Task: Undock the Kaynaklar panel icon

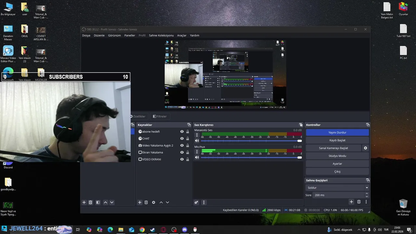Action: point(189,125)
